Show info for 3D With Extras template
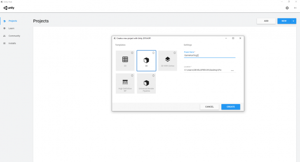The image size is (300, 162). [174, 53]
